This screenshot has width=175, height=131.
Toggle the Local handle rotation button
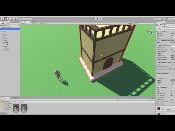click(29, 19)
